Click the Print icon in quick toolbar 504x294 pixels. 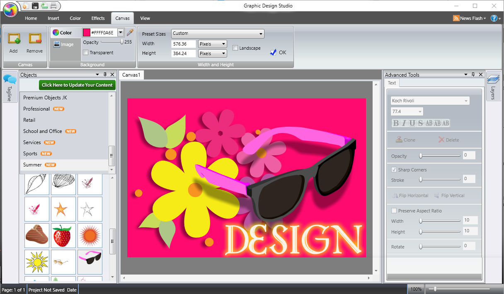tap(53, 6)
